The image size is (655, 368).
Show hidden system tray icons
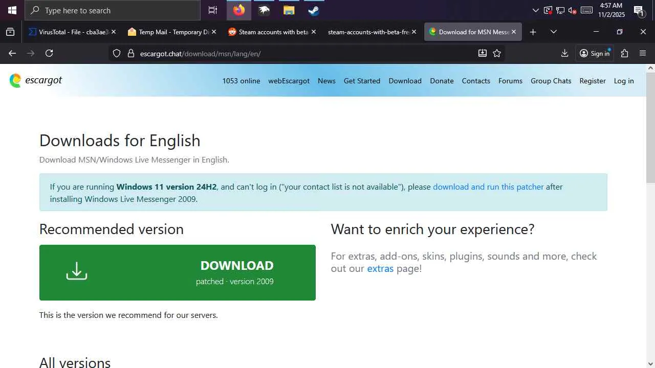point(535,10)
